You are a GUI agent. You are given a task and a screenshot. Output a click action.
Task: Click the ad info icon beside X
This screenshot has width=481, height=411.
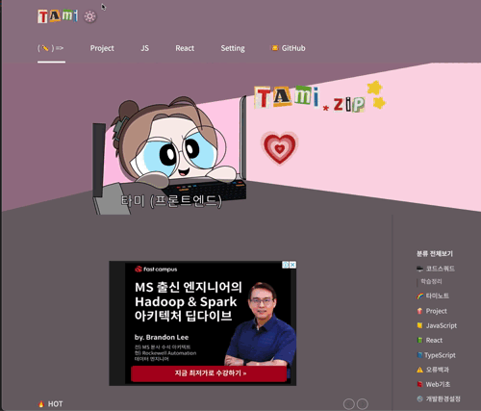(286, 265)
